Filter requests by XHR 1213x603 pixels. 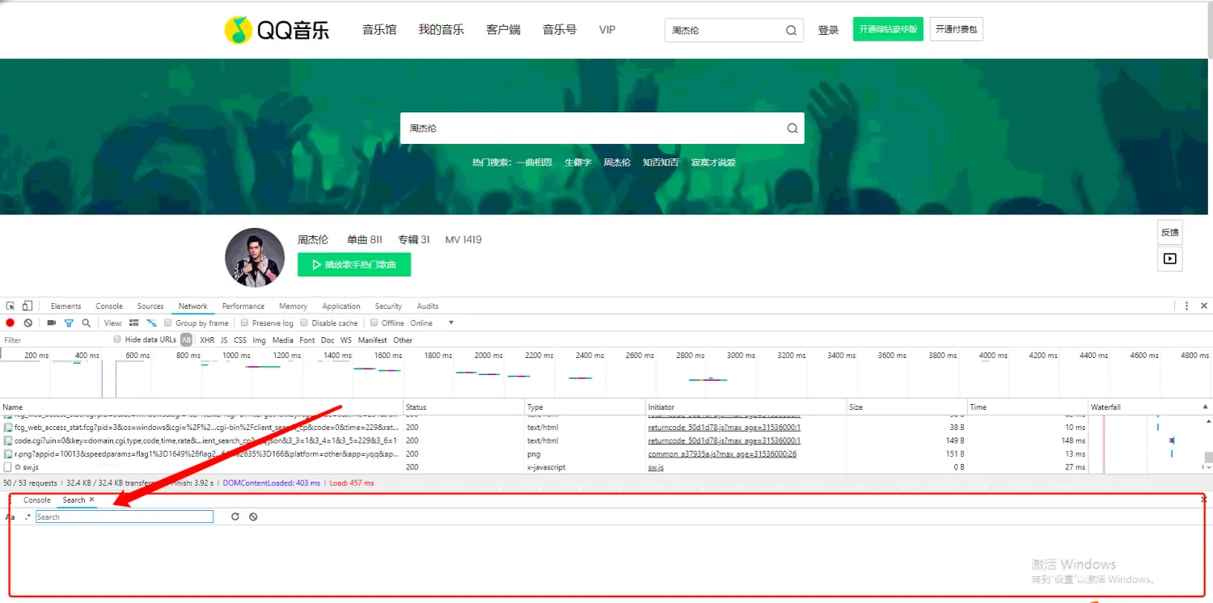click(207, 340)
